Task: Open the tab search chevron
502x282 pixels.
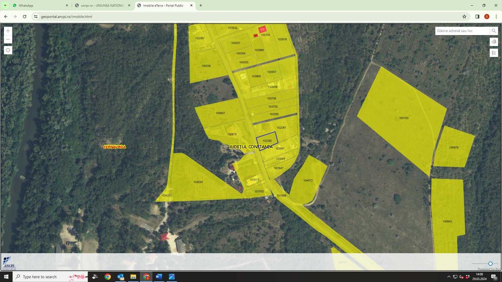Action: pos(5,6)
